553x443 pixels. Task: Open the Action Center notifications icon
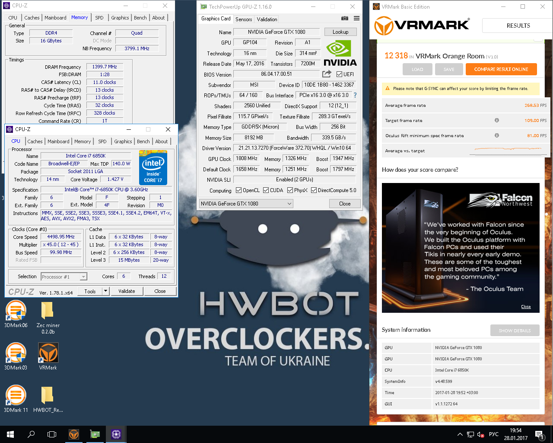pos(539,434)
